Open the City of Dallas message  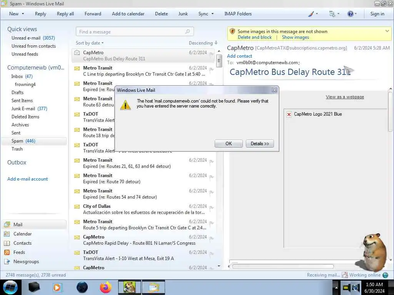pyautogui.click(x=144, y=209)
